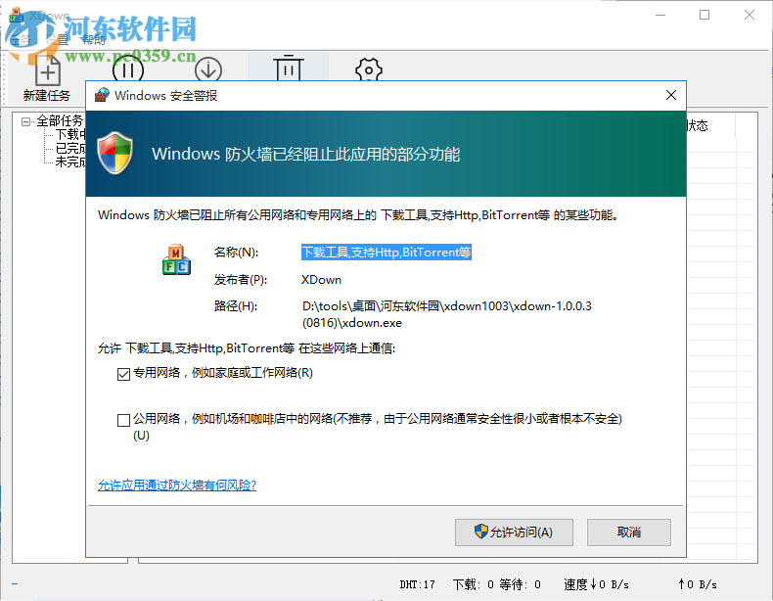This screenshot has width=773, height=601.
Task: Close the Windows security alert dialog
Action: coord(671,95)
